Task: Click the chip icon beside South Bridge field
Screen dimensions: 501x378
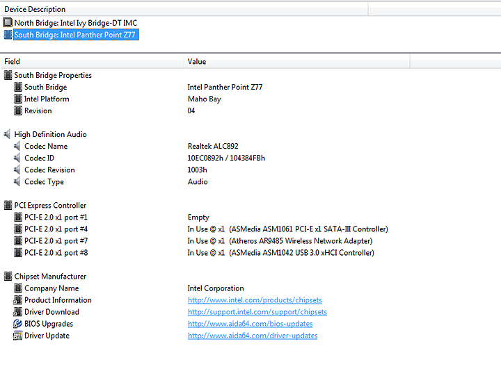Action: point(18,87)
